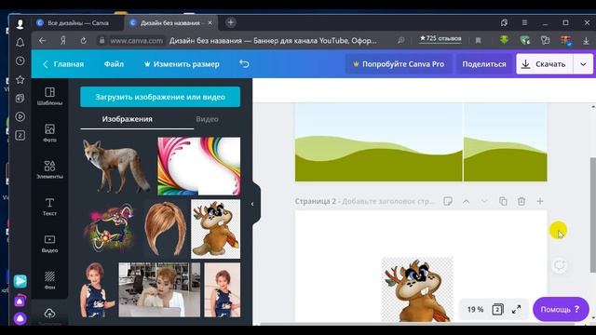The width and height of the screenshot is (596, 335).
Task: Open the uploads cloud icon in sidebar
Action: coord(49,314)
